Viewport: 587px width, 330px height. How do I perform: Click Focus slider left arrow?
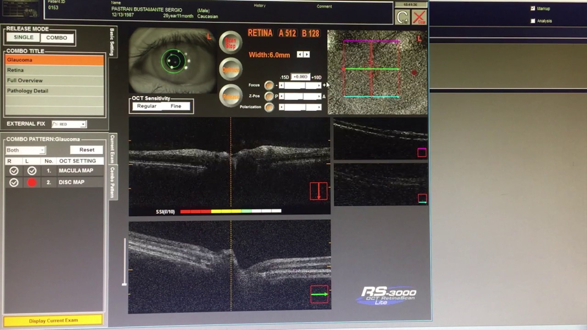[x=282, y=85]
